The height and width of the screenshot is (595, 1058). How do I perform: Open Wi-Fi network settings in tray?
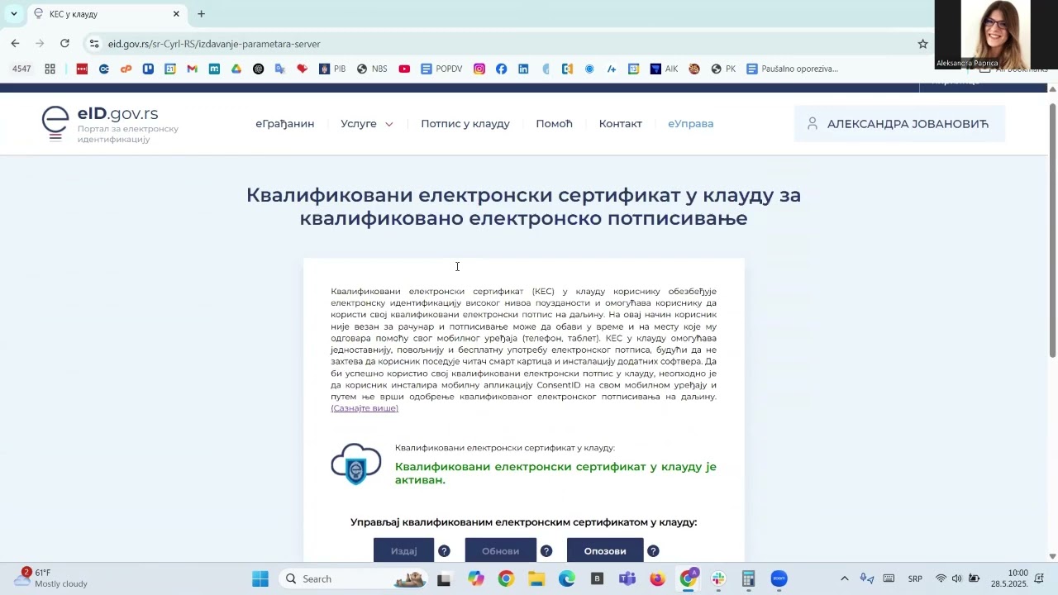click(x=941, y=578)
